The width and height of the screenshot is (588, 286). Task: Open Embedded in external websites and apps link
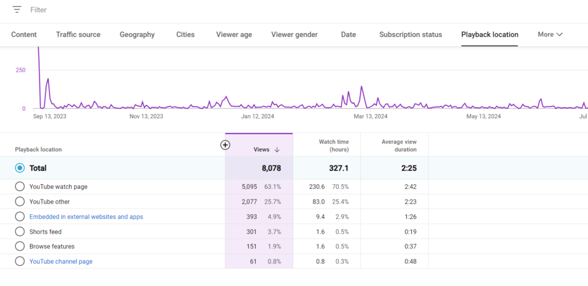click(x=86, y=217)
